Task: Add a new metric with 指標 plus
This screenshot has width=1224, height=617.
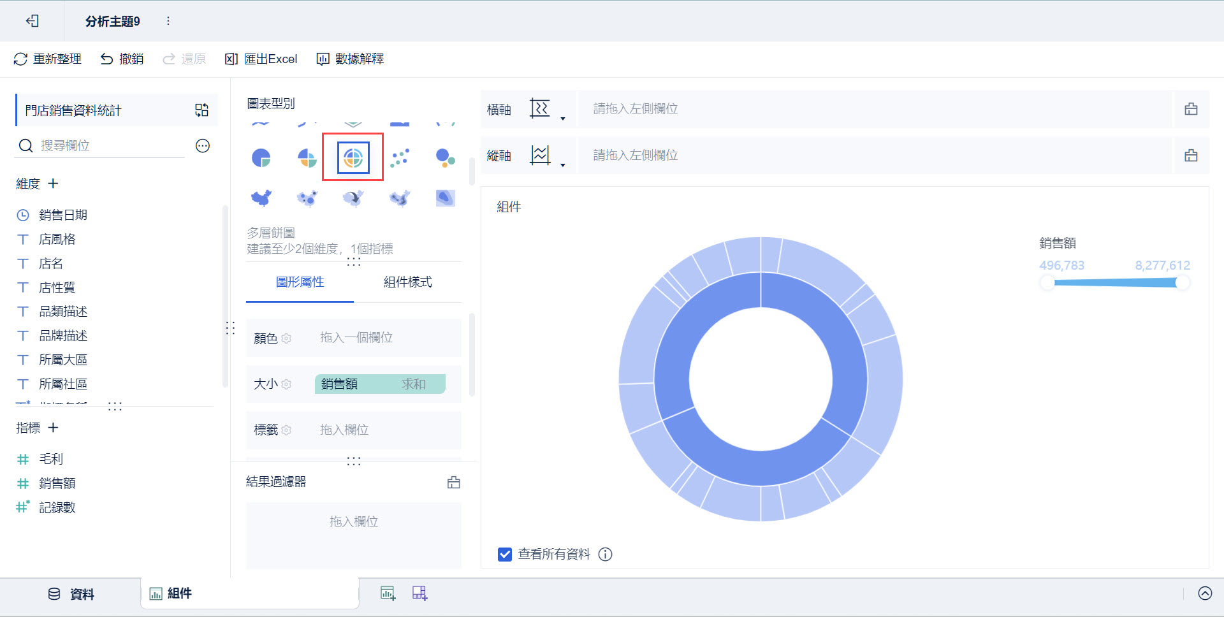Action: pos(54,428)
